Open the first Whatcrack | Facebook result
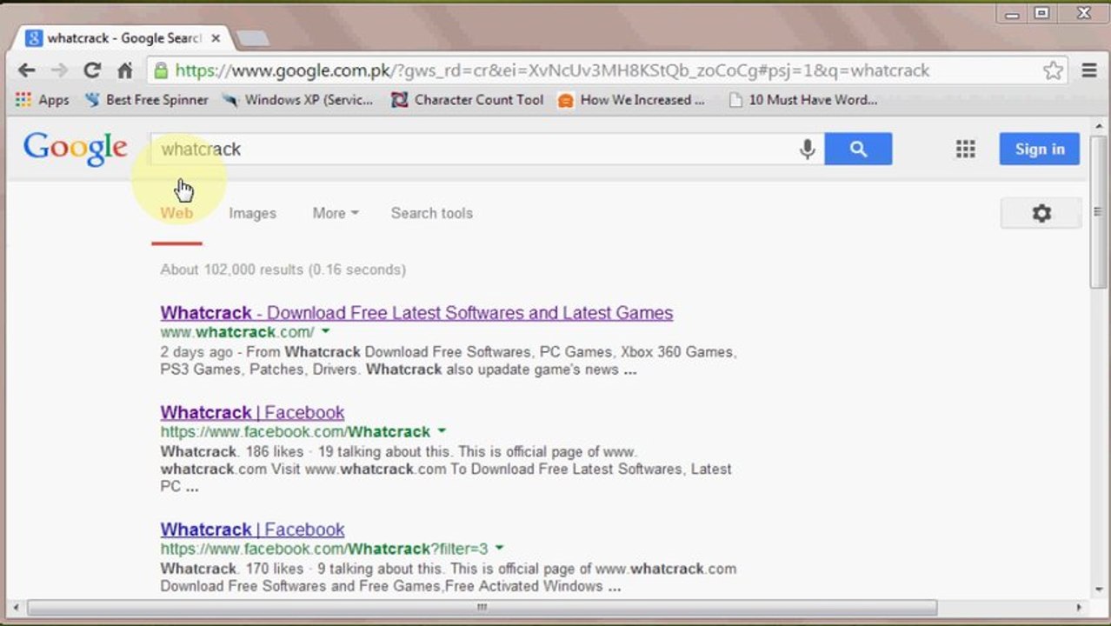Image resolution: width=1111 pixels, height=626 pixels. [x=252, y=412]
